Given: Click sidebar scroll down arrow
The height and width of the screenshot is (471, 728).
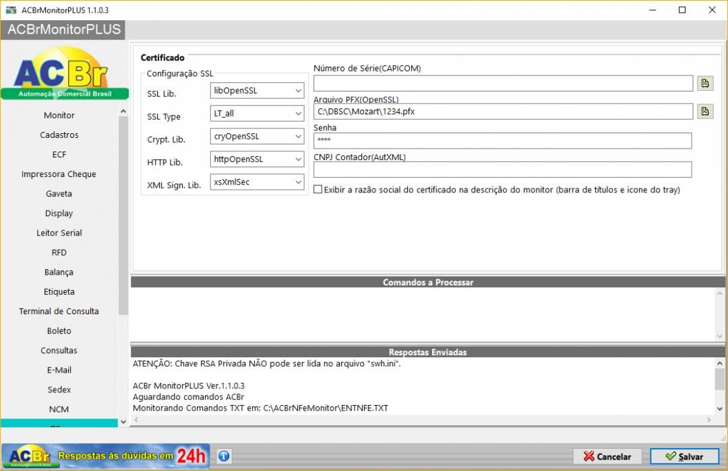Looking at the screenshot, I should click(123, 422).
